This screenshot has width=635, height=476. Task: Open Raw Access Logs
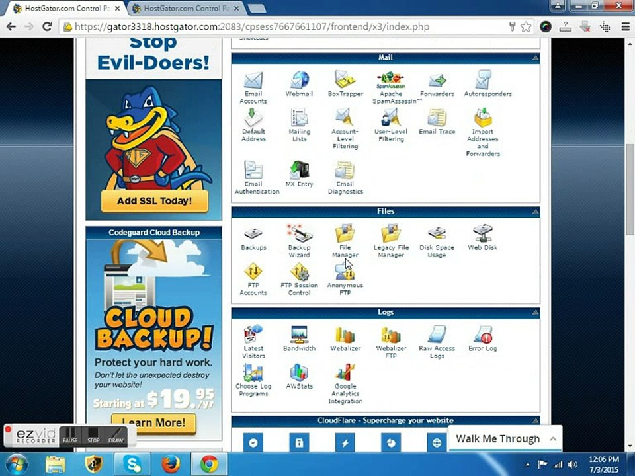(437, 342)
